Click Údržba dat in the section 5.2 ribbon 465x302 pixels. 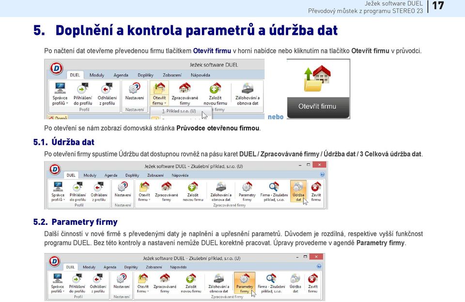point(295,283)
